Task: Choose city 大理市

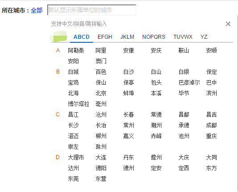Action: (76, 157)
